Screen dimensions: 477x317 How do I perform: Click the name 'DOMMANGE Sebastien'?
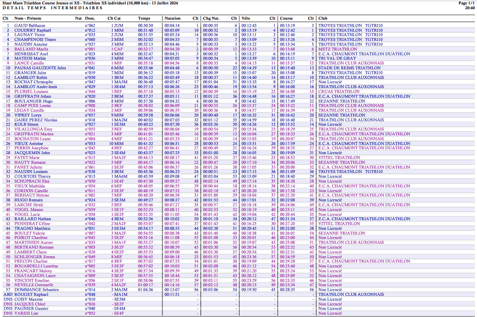(36, 290)
